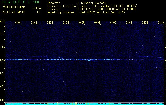The width and height of the screenshot is (166, 105).
Task: Click the 1.1 frequency axis label
Action: point(2,34)
